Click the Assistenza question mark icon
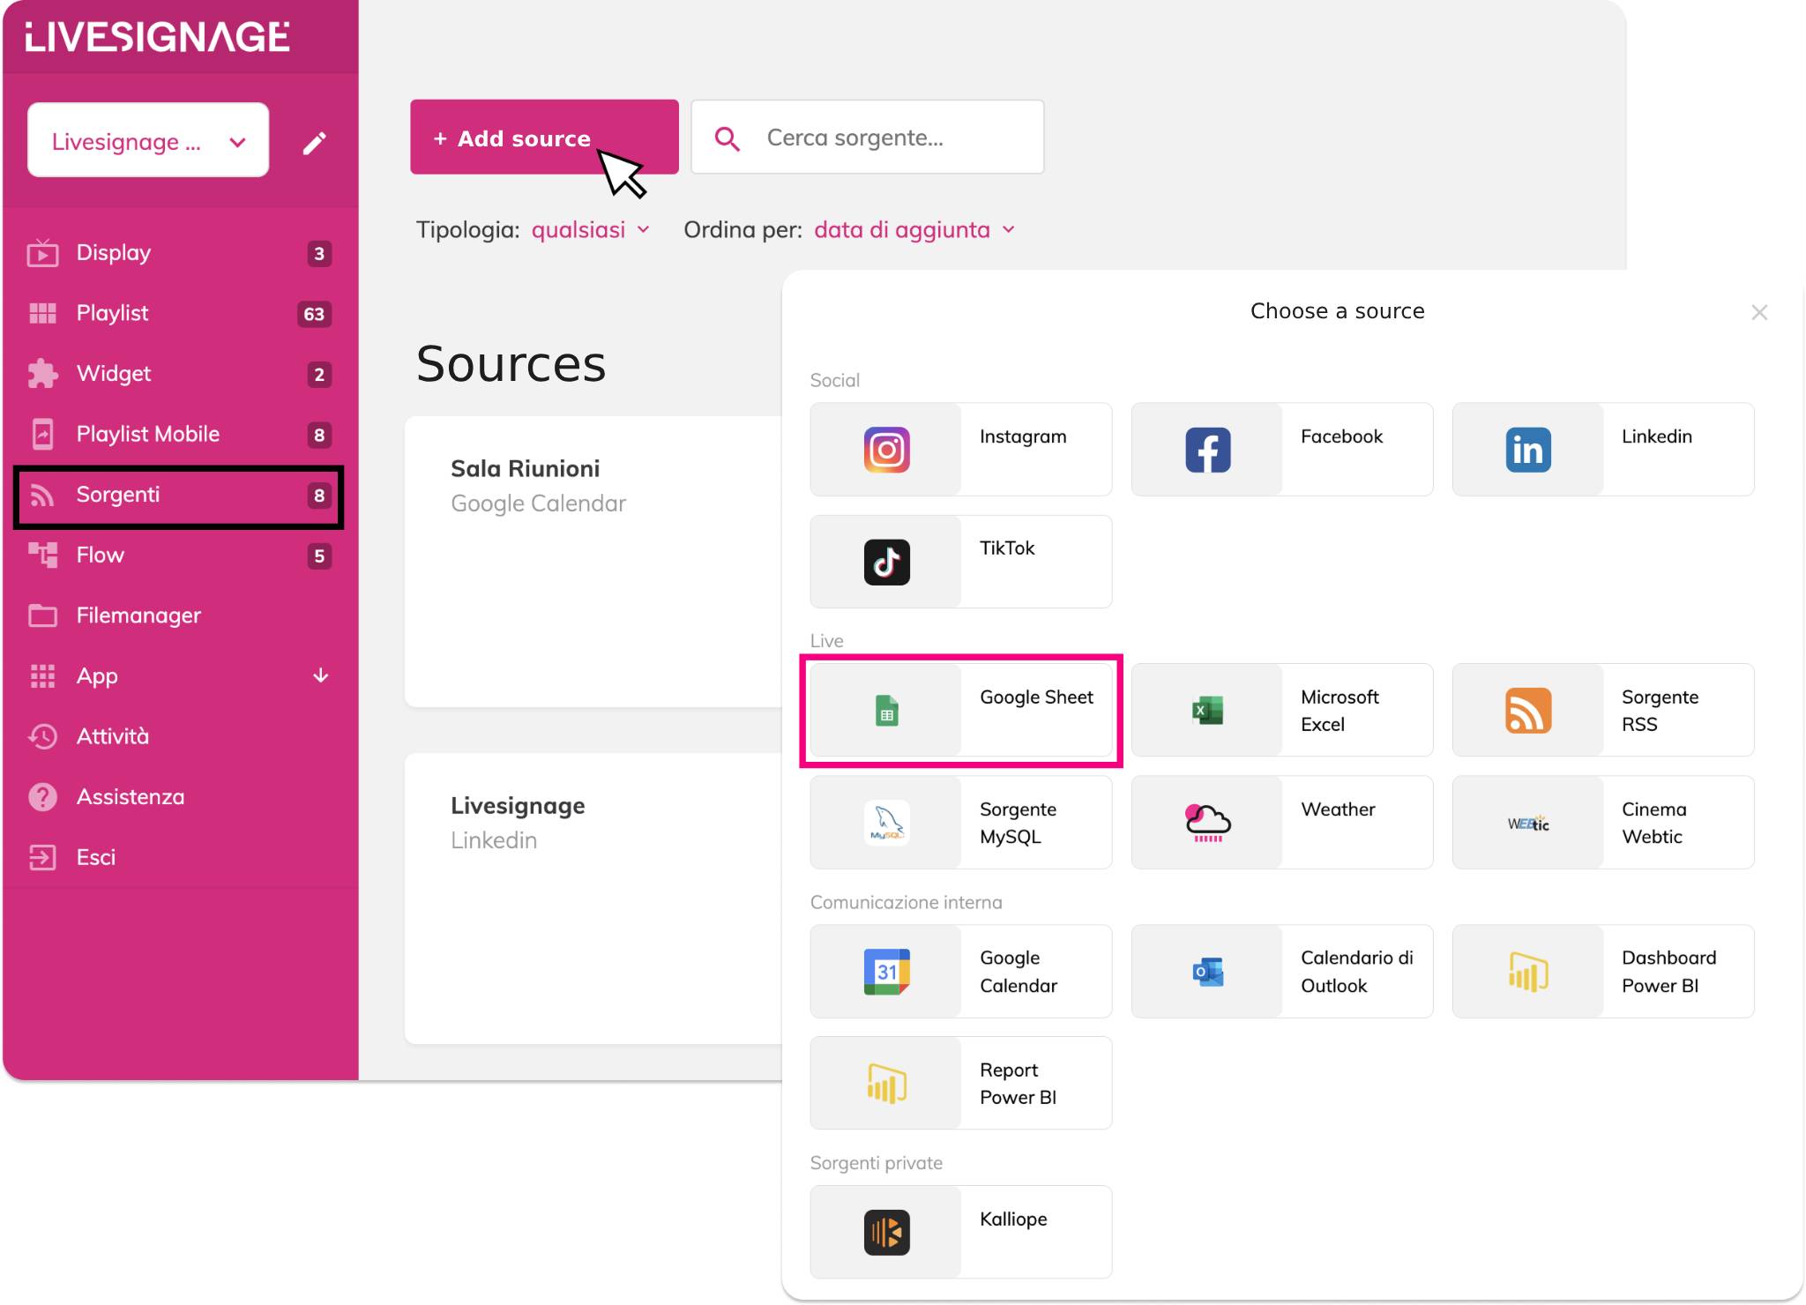The width and height of the screenshot is (1806, 1305). tap(42, 797)
